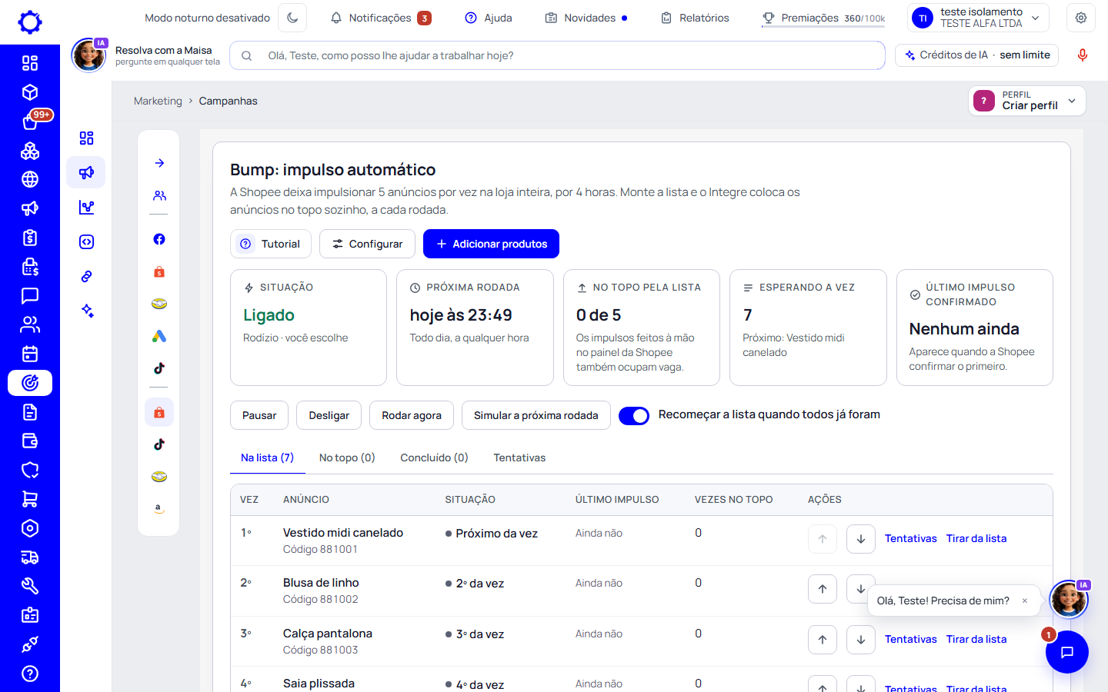Image resolution: width=1108 pixels, height=692 pixels.
Task: Open the wallet icon in blue sidebar
Action: click(x=30, y=441)
